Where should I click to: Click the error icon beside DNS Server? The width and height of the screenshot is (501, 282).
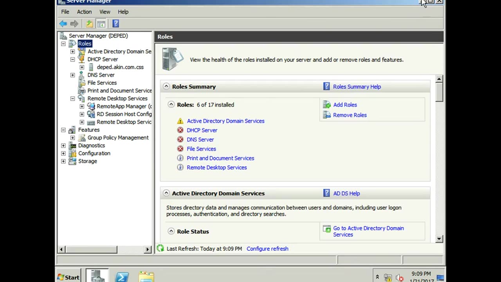[x=180, y=139]
